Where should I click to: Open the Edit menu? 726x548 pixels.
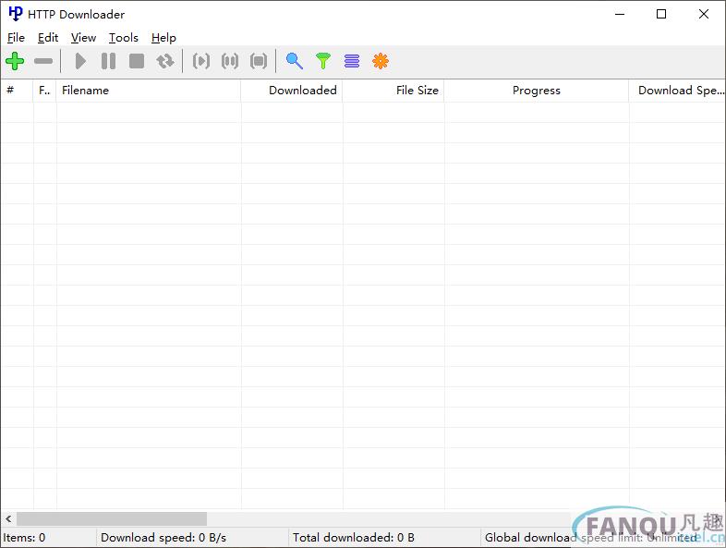coord(48,38)
